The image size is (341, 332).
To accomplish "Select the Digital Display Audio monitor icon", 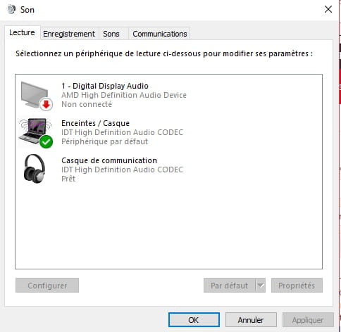I will 36,96.
